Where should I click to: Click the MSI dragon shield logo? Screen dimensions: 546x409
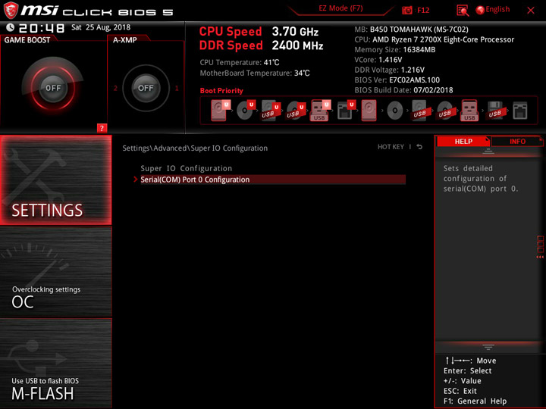click(11, 11)
